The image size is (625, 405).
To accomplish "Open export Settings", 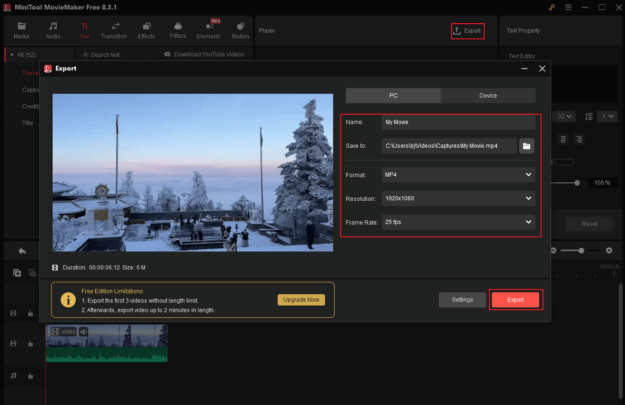I will [x=462, y=299].
